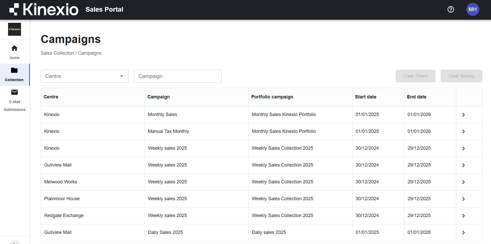This screenshot has height=244, width=491.
Task: Open Redgate Exchange campaign chevron
Action: pos(463,216)
